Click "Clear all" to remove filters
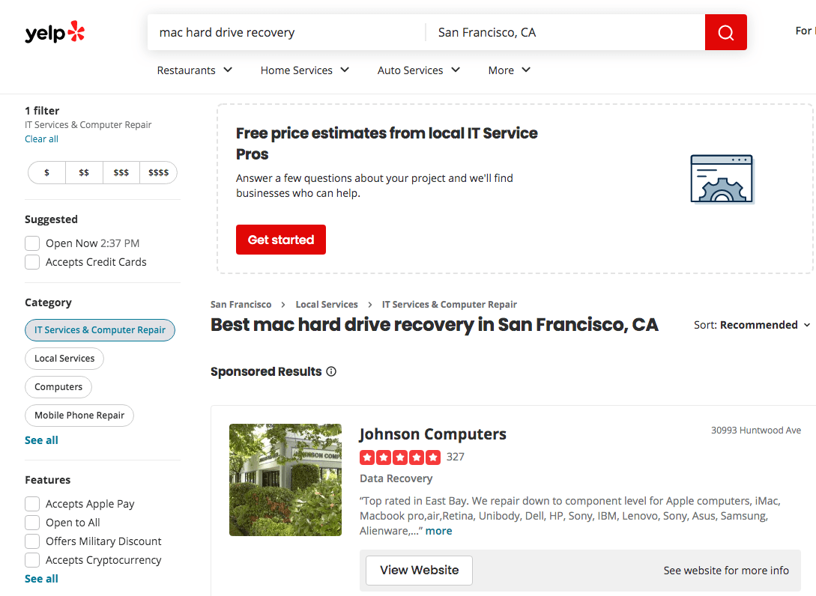The width and height of the screenshot is (816, 596). coord(41,139)
